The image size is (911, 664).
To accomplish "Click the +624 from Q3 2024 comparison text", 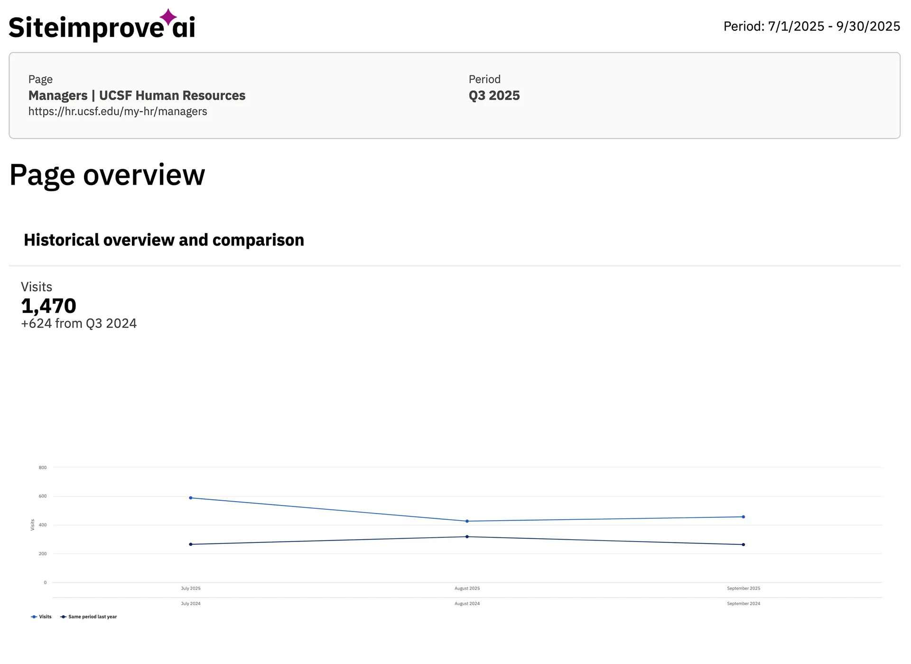I will pyautogui.click(x=78, y=323).
